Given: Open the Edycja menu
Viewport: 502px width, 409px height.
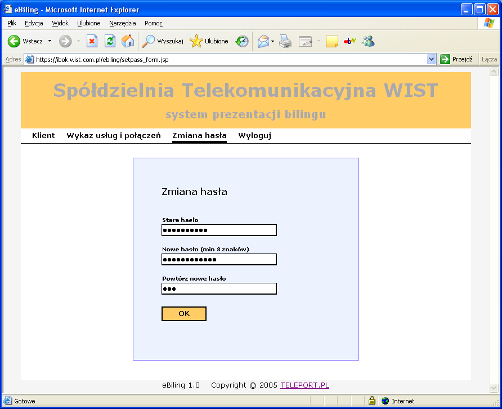Looking at the screenshot, I should point(34,23).
